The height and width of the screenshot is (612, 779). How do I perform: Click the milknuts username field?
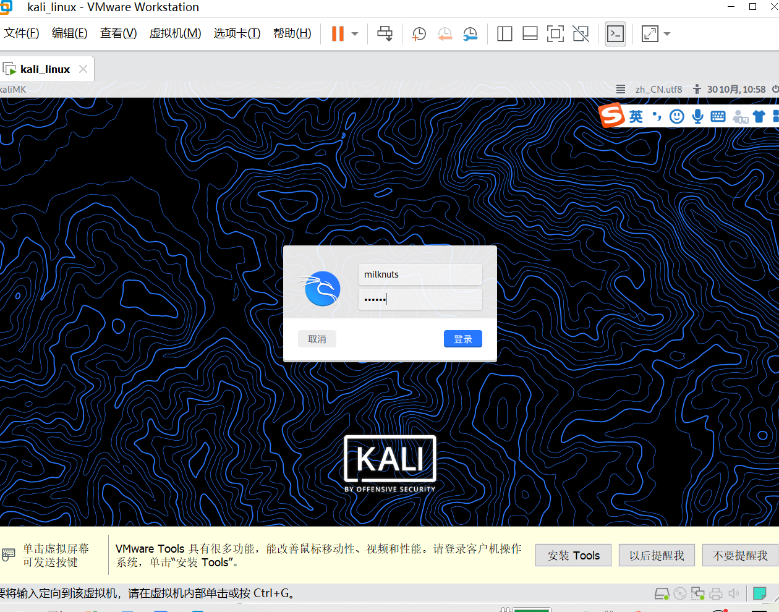click(420, 274)
